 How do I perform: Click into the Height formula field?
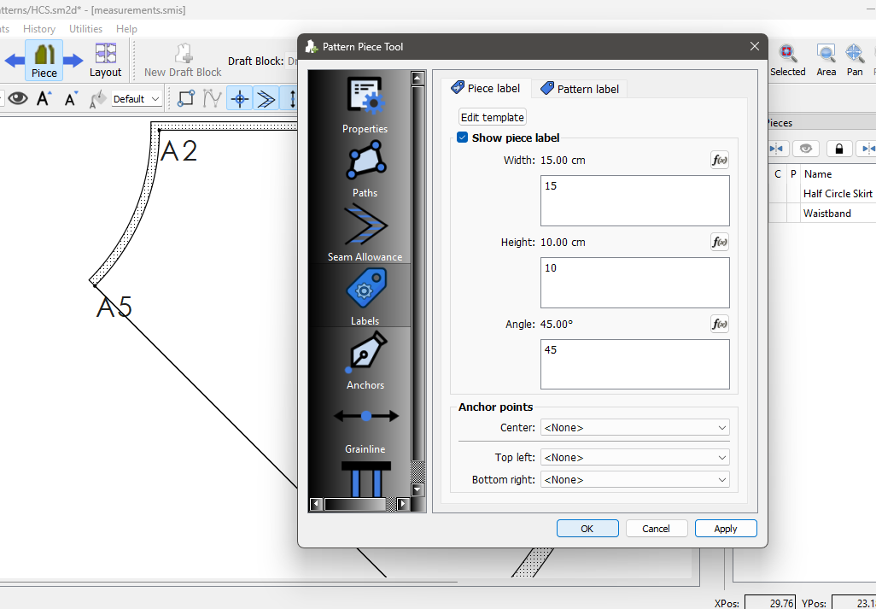[634, 283]
